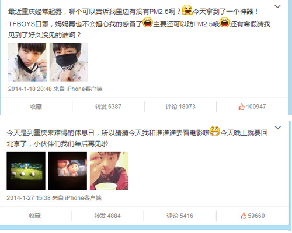View first thumbnail of boy pulling down mask
Image resolution: width=292 pixels, height=233 pixels.
pyautogui.click(x=27, y=62)
